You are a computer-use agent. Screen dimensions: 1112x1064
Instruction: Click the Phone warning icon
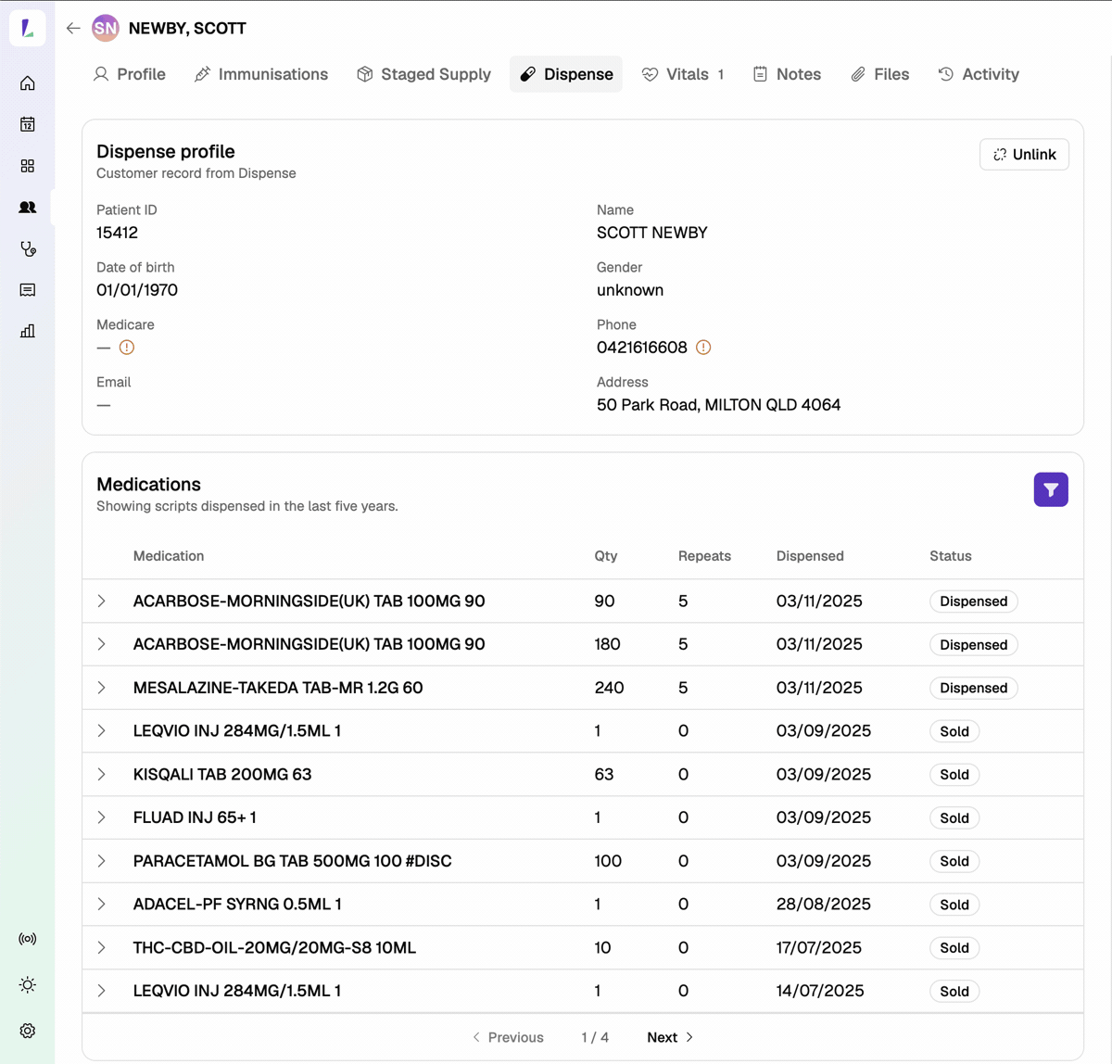(x=703, y=348)
